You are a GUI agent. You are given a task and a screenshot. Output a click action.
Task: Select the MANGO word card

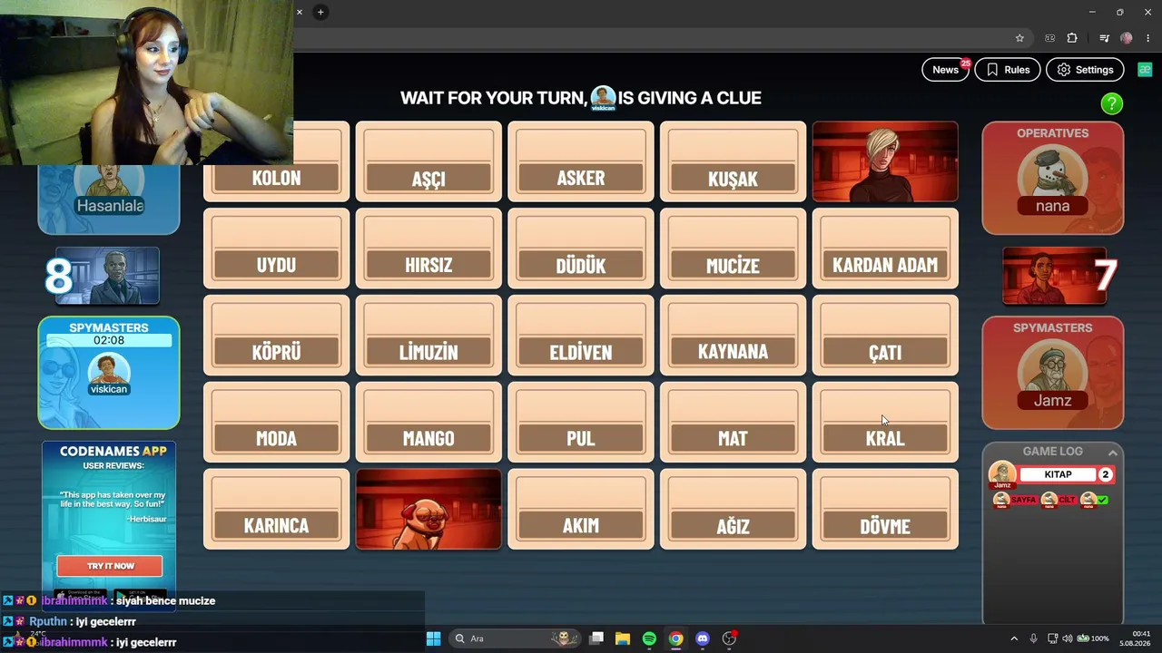click(x=428, y=423)
